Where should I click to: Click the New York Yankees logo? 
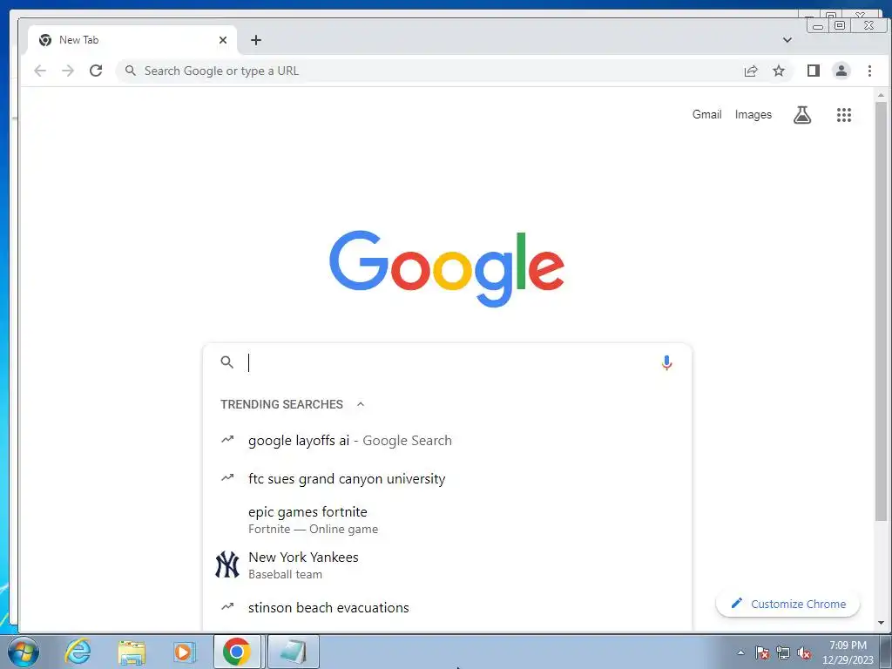(x=227, y=564)
